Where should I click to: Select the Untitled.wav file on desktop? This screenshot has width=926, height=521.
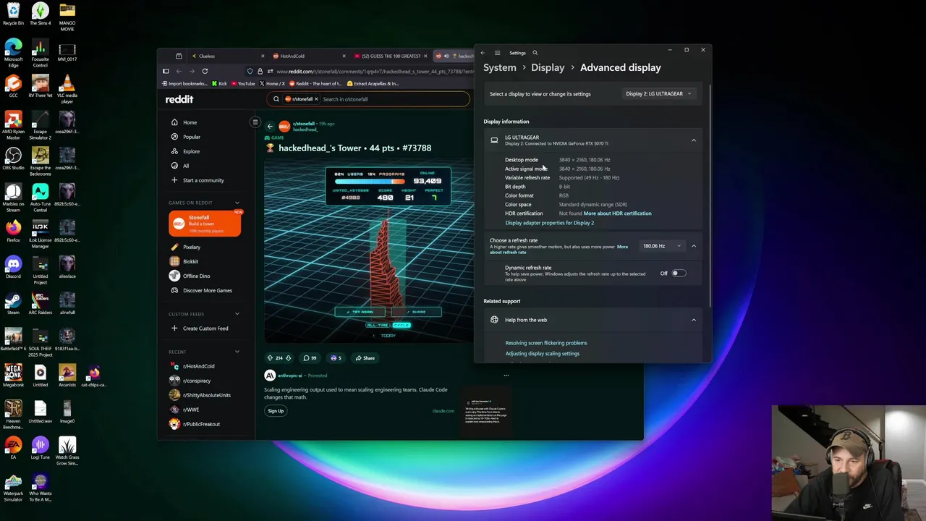point(40,412)
